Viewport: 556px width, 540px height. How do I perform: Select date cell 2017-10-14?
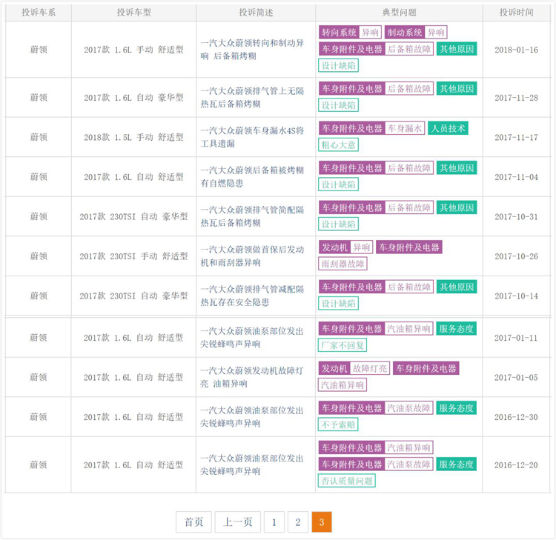point(516,296)
